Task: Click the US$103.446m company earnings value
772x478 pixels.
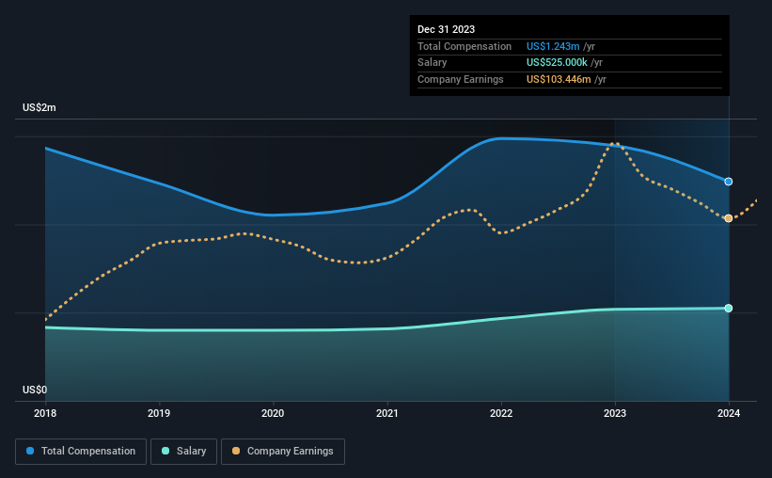Action: click(559, 79)
